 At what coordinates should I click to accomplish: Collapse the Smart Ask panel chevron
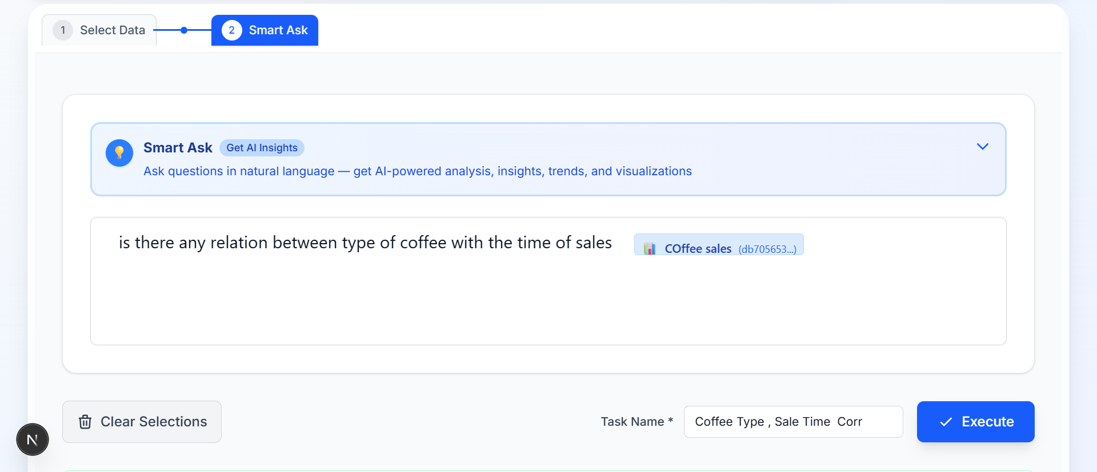(982, 147)
